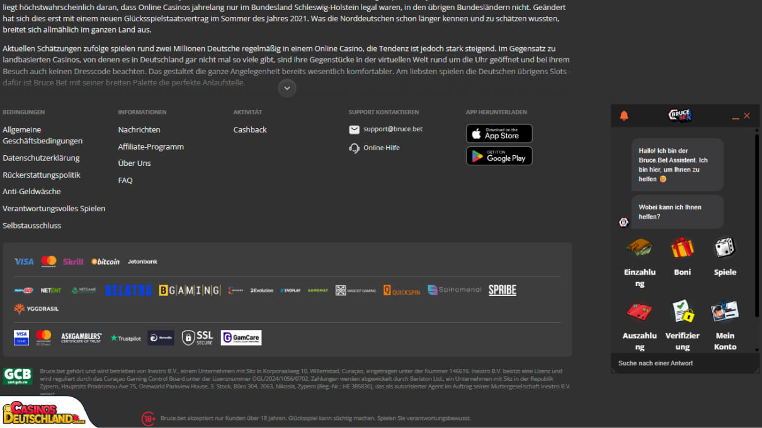Click the Skrill payment logo

tap(73, 261)
